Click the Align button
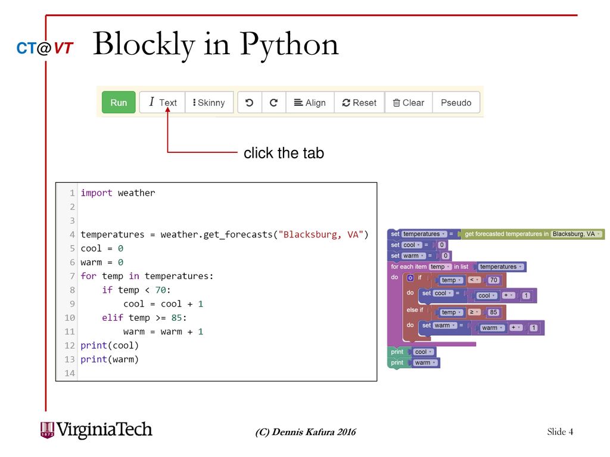610x457 pixels. (x=310, y=102)
